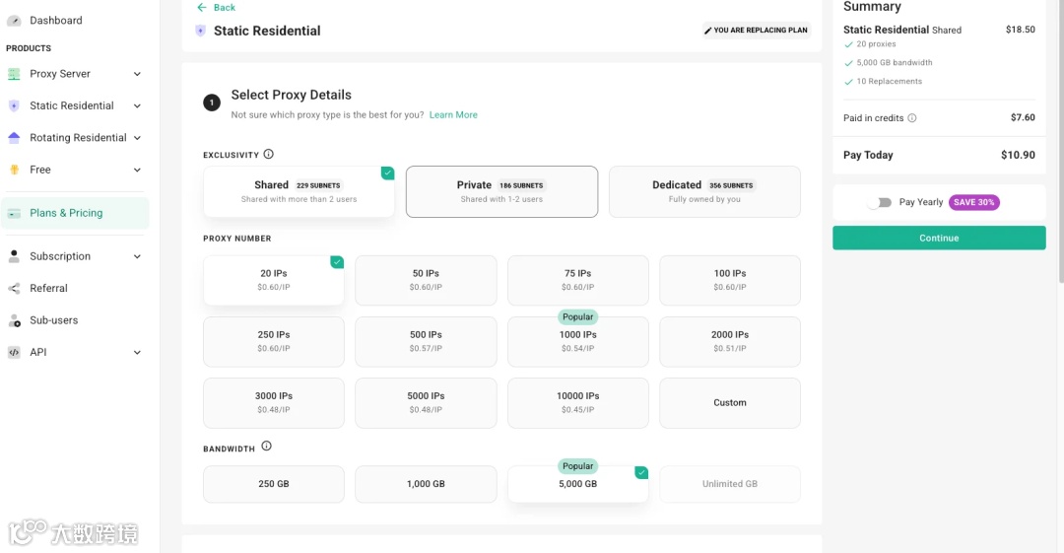Click the API code icon
1064x553 pixels.
tap(14, 352)
